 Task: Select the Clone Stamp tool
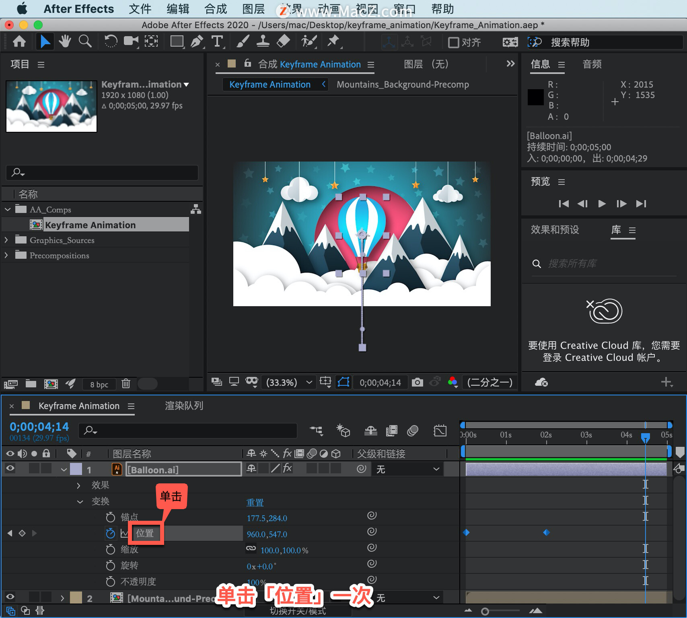[263, 41]
